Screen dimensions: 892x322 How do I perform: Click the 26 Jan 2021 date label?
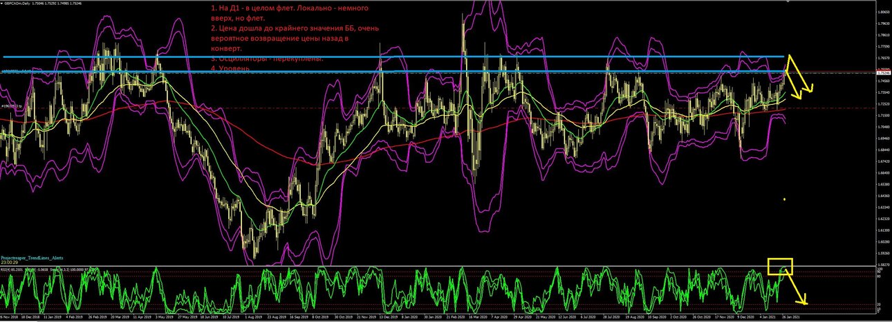(x=791, y=317)
